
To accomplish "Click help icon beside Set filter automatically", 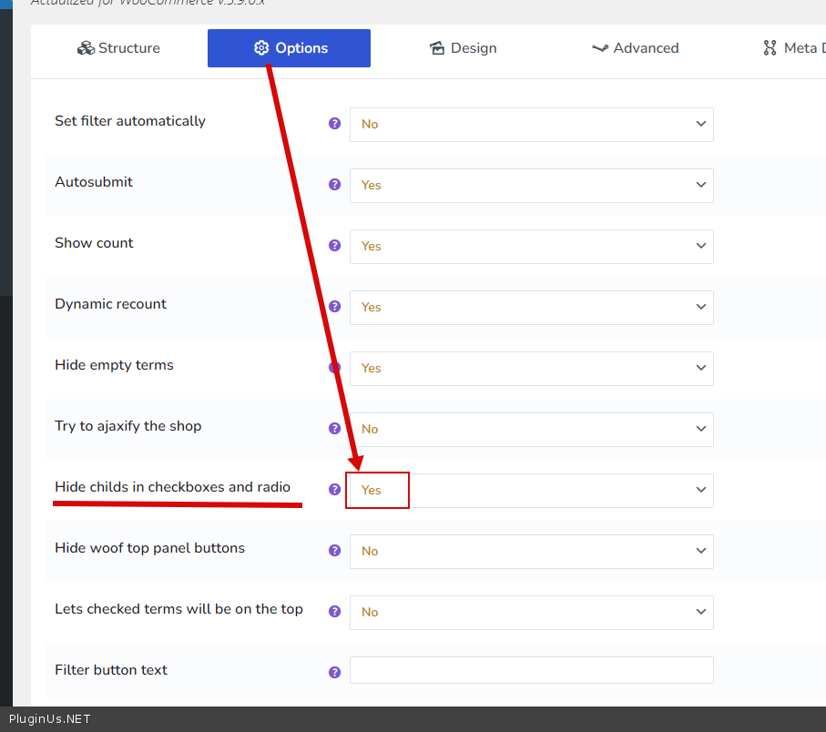I will pos(334,124).
